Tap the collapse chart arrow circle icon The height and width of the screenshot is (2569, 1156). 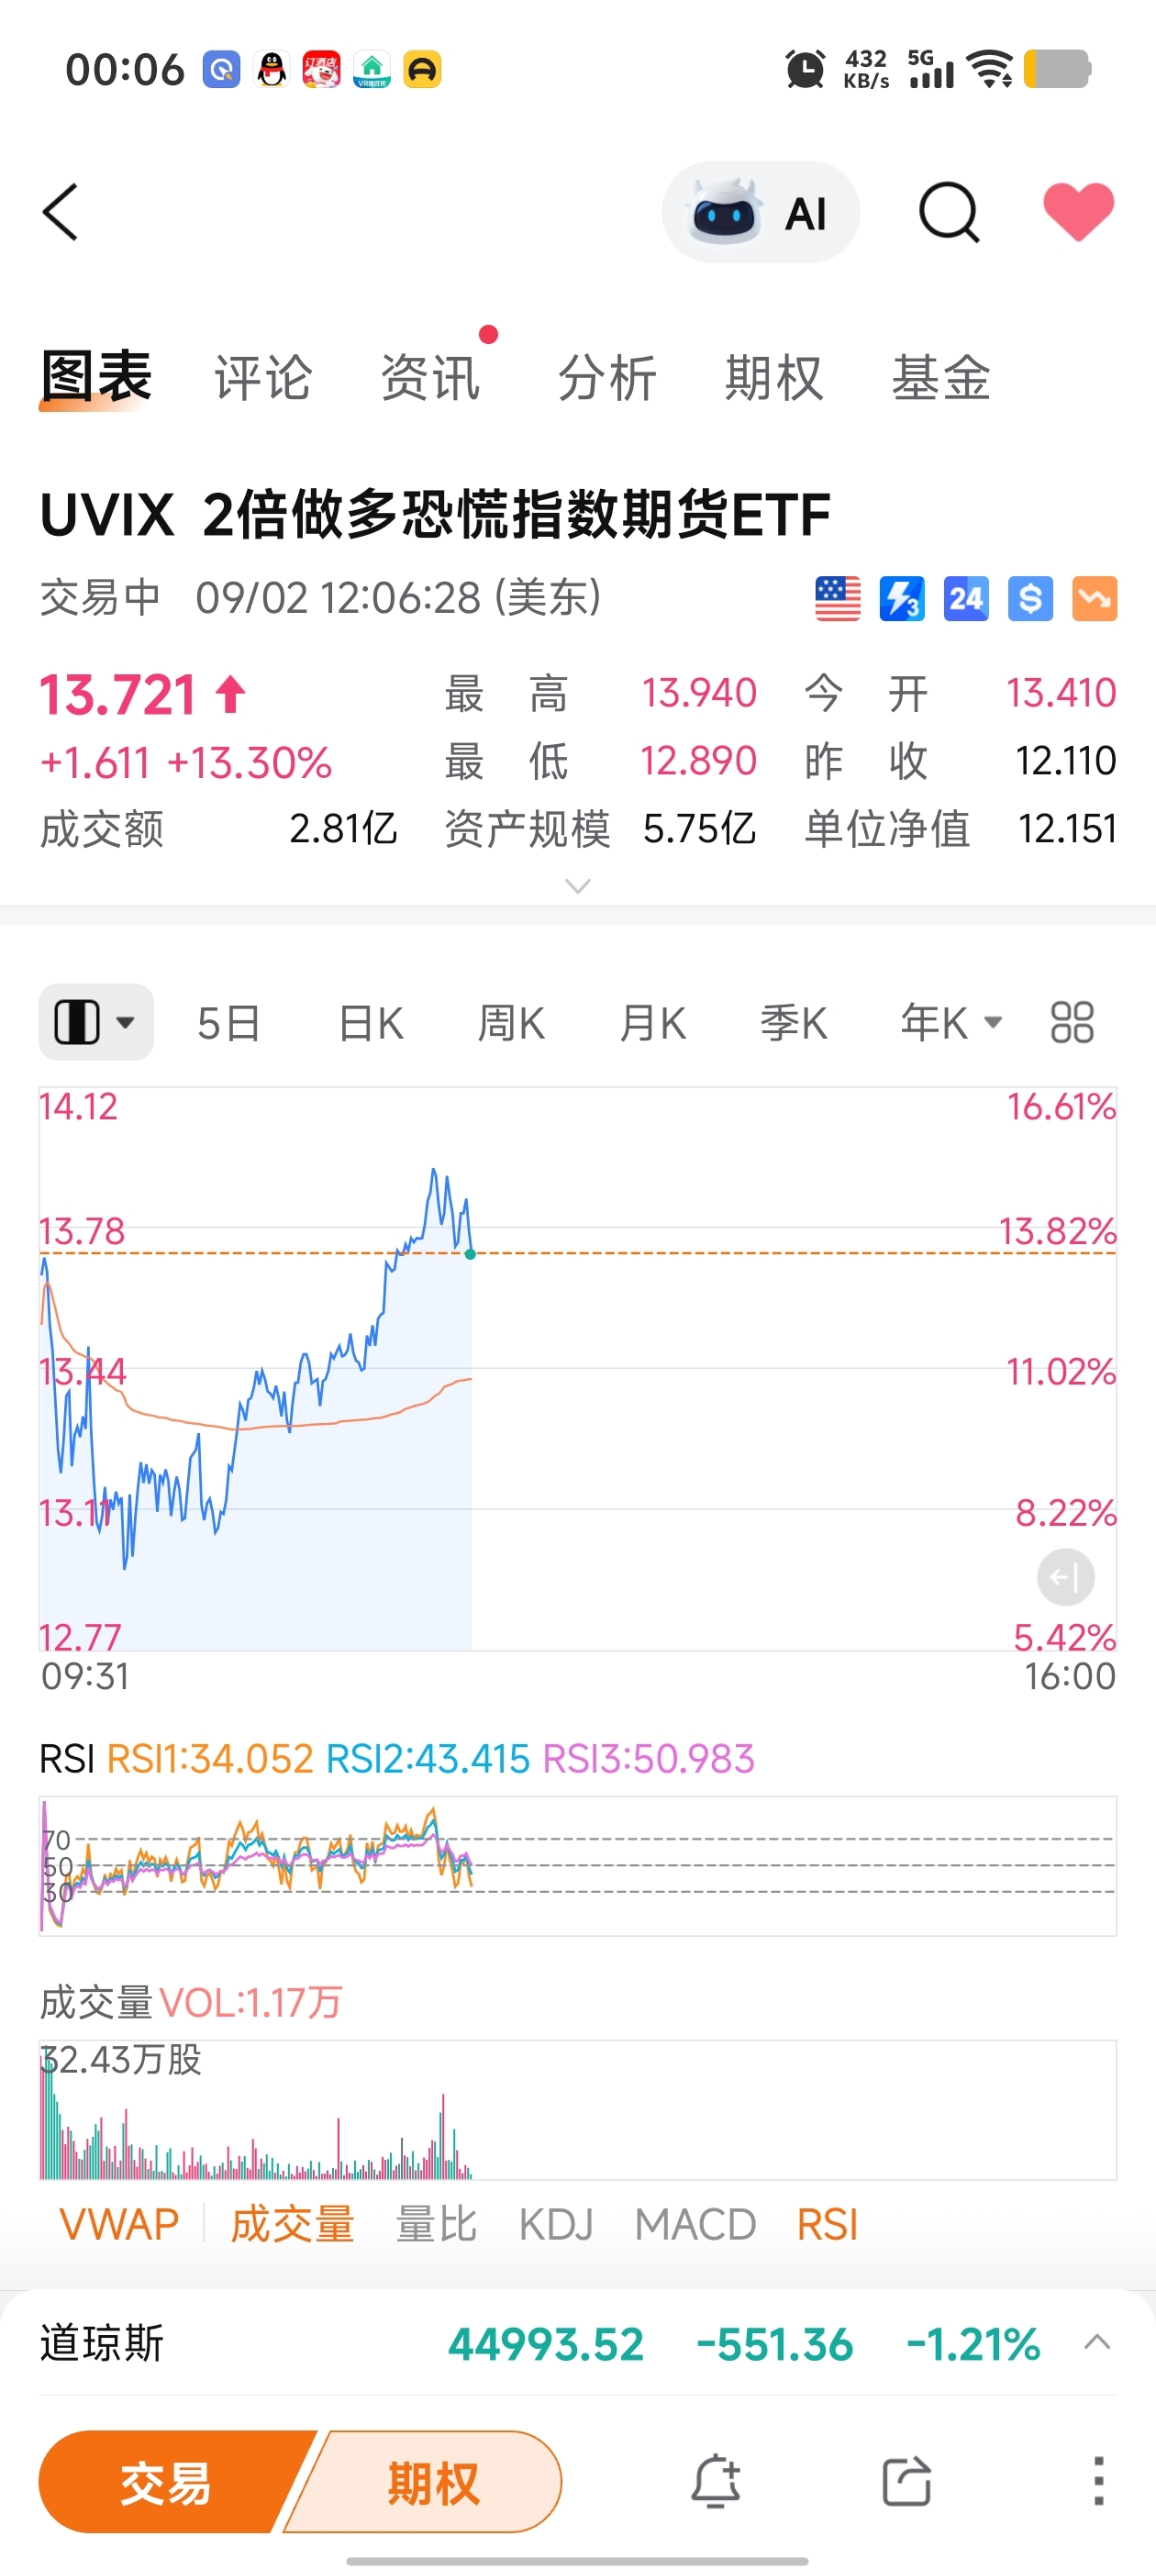pyautogui.click(x=1065, y=1578)
